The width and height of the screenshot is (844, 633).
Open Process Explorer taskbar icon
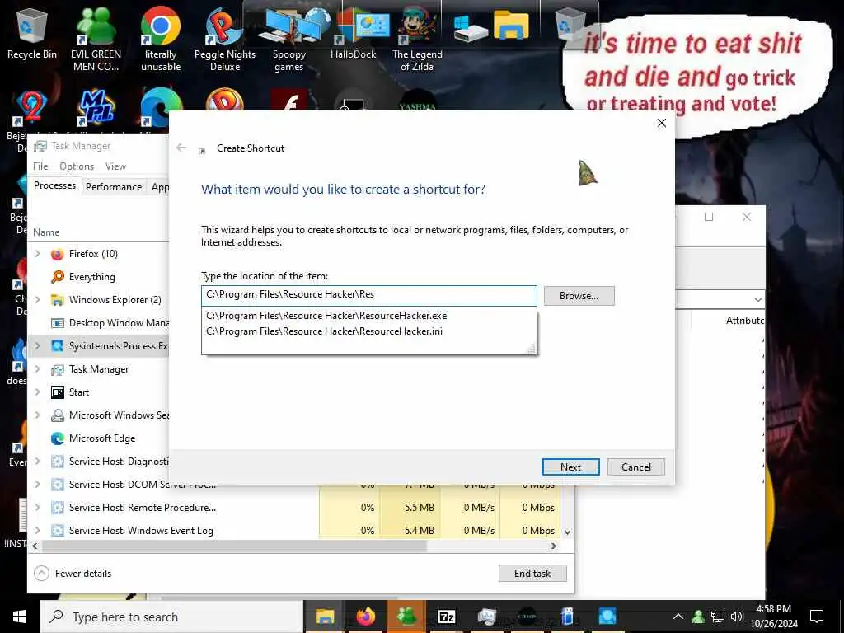(607, 617)
